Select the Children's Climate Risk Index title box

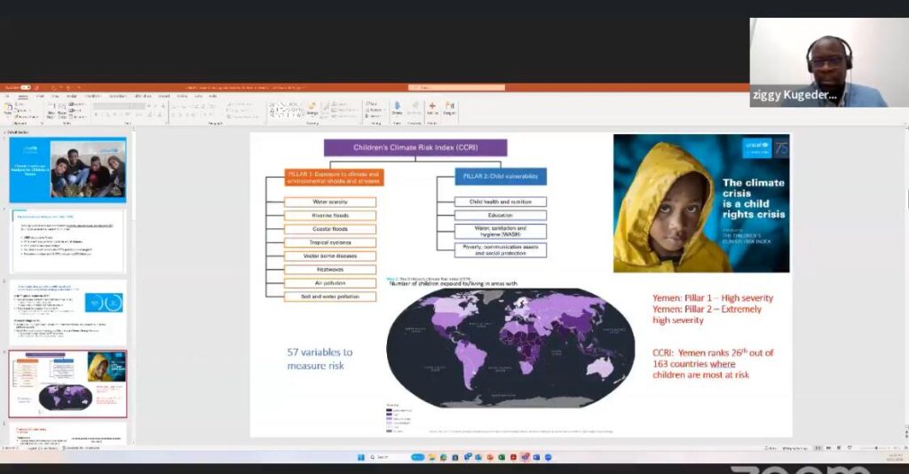(x=415, y=147)
